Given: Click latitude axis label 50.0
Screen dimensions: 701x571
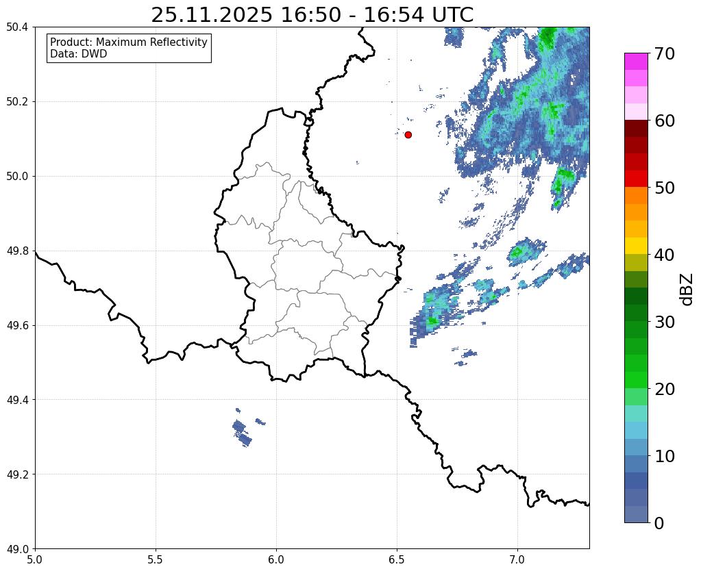Looking at the screenshot, I should click(x=17, y=177).
